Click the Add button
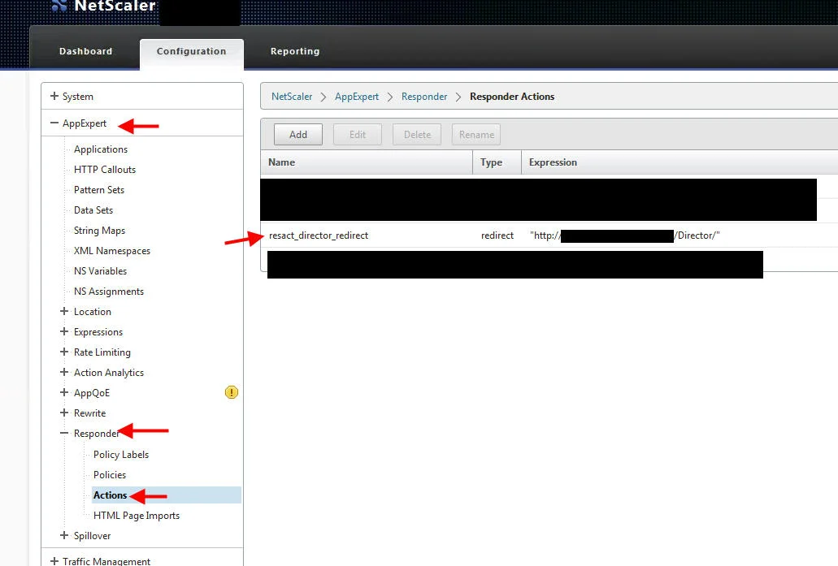This screenshot has width=838, height=566. (298, 135)
